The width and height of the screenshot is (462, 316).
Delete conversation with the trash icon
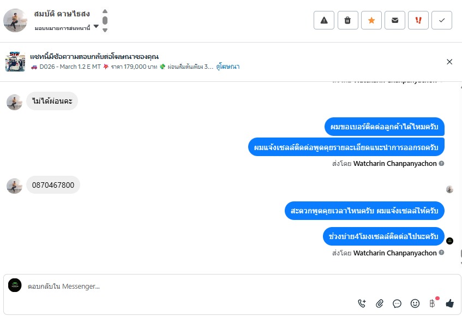tap(347, 20)
